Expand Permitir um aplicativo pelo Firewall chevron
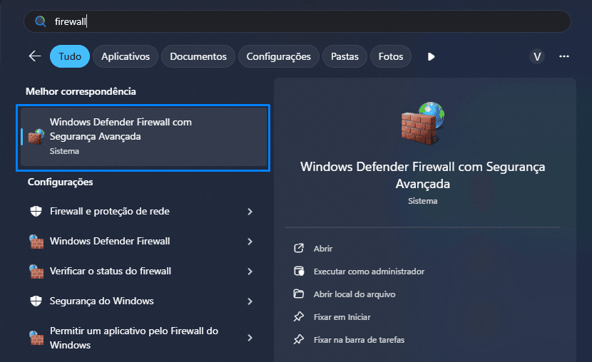The height and width of the screenshot is (362, 592). 250,338
